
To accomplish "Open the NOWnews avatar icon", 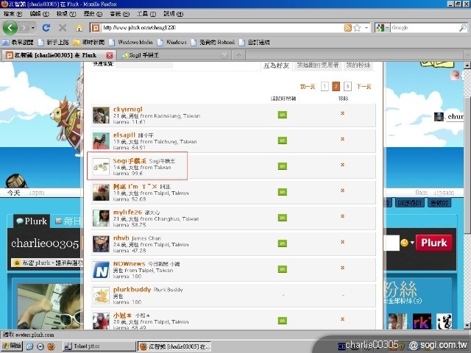I will tap(101, 270).
